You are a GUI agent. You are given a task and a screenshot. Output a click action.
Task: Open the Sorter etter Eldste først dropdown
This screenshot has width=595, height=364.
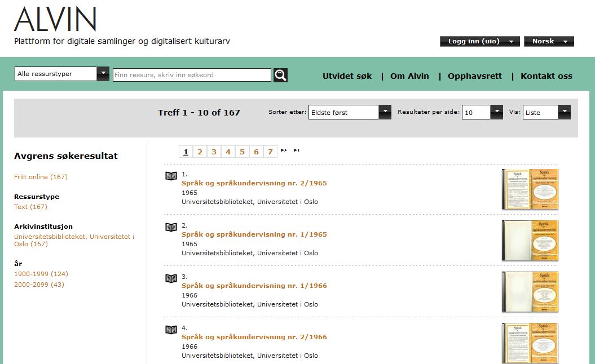point(350,112)
